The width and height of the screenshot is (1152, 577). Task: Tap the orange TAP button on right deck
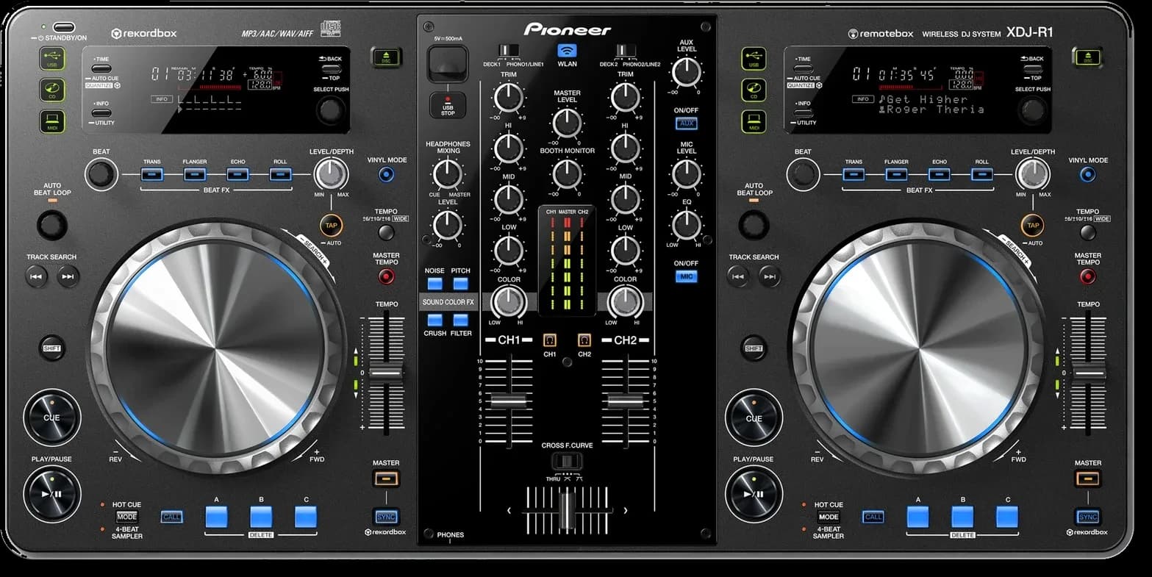tap(1033, 225)
